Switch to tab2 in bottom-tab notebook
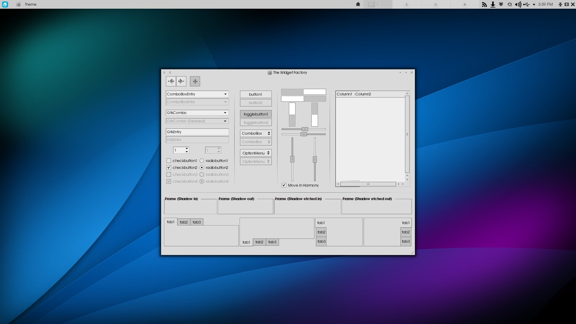Viewport: 576px width, 324px height. pos(259,242)
